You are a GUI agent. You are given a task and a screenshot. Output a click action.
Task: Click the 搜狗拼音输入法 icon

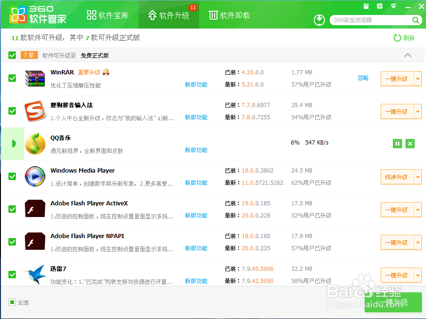(35, 111)
